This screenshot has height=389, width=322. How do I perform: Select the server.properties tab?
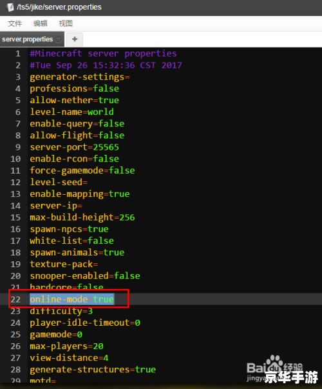coord(28,39)
